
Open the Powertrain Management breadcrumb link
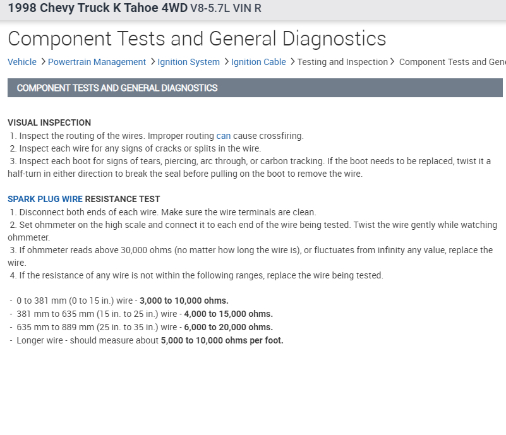tap(97, 62)
